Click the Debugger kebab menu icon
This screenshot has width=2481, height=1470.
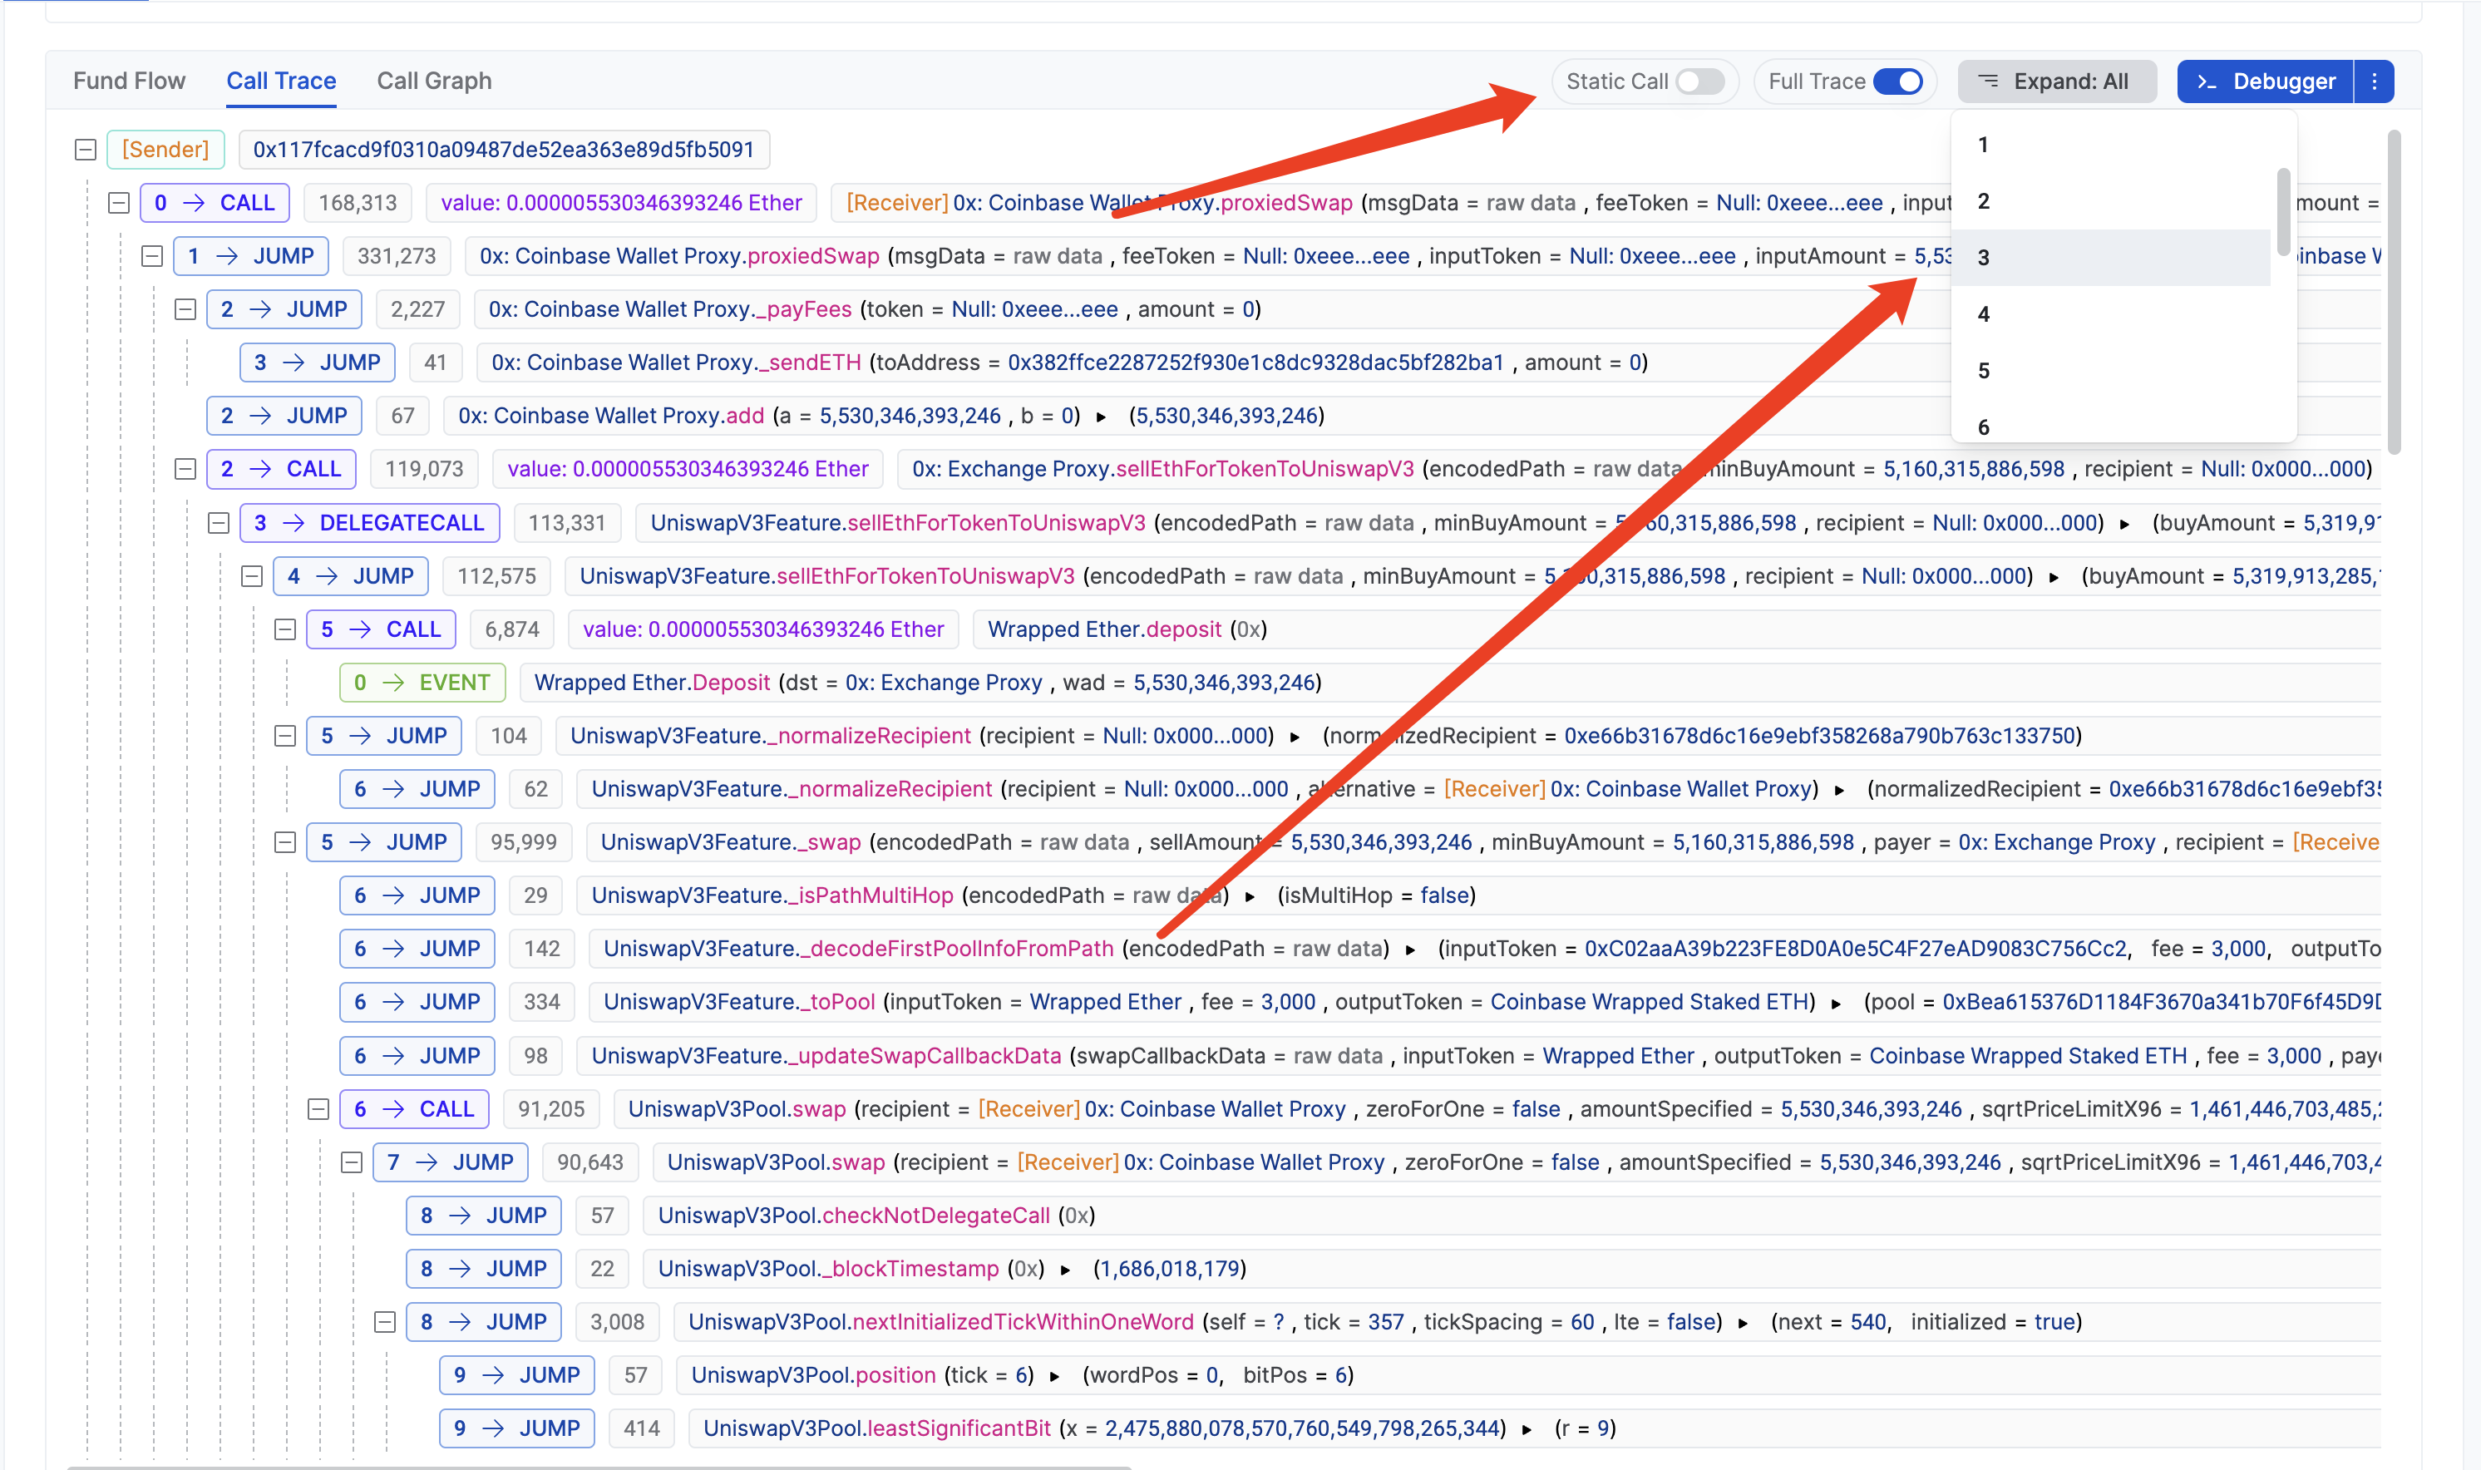(2373, 81)
